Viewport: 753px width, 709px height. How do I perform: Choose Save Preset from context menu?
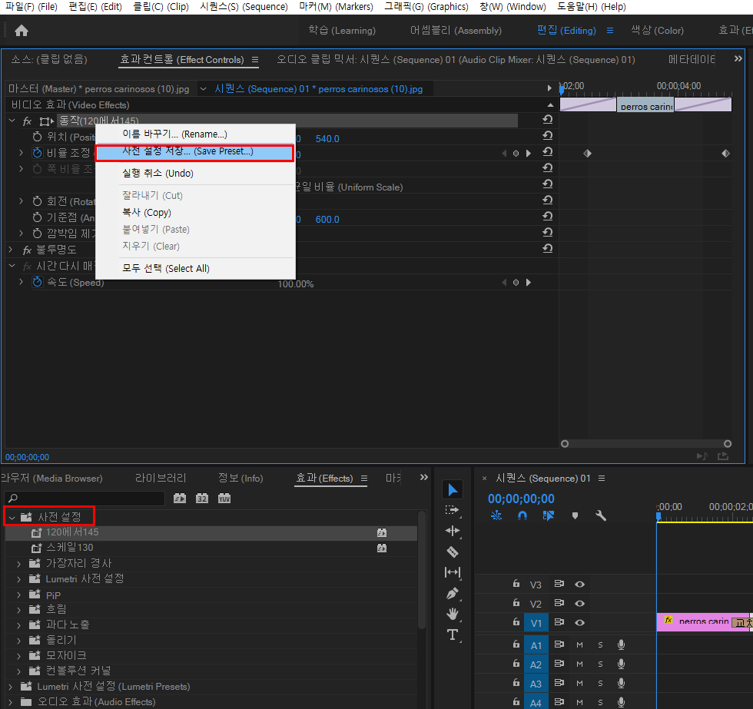(x=194, y=153)
